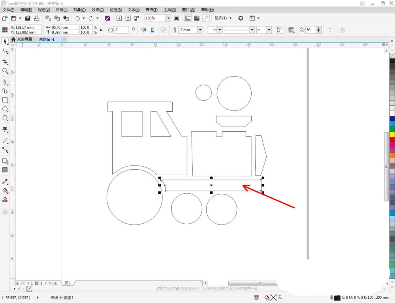Select the Parallel Dimension tool
The height and width of the screenshot is (303, 395).
click(5, 141)
